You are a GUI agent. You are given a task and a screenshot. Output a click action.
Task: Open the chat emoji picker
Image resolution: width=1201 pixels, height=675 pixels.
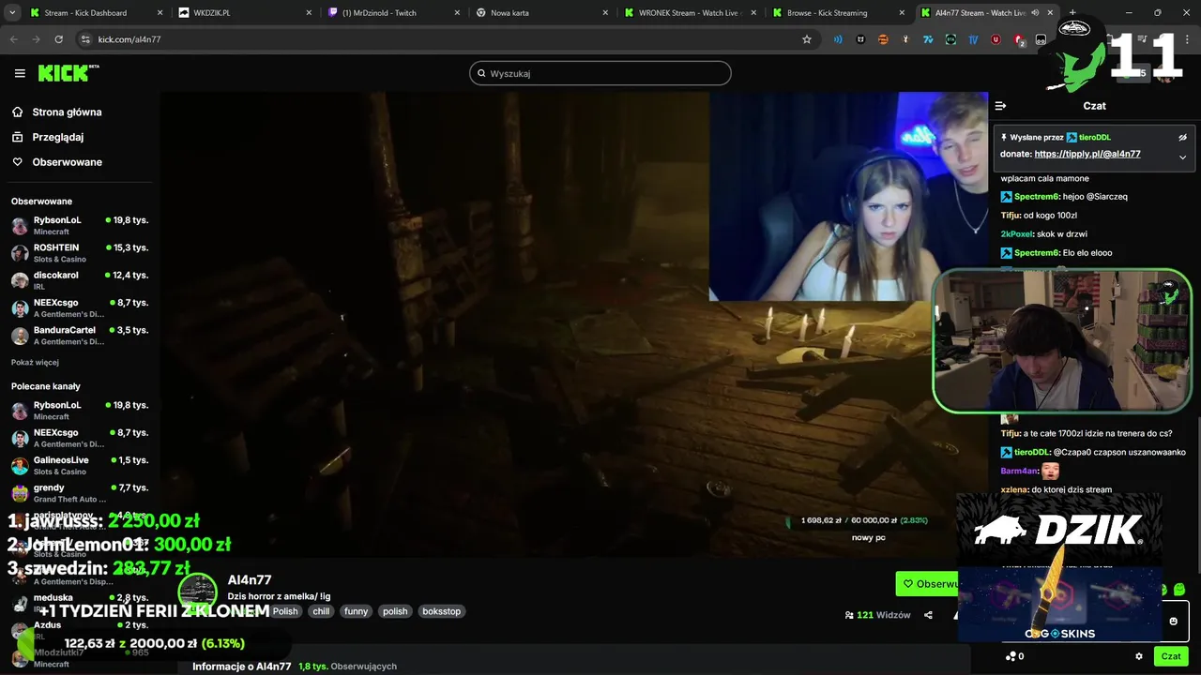click(x=1173, y=621)
